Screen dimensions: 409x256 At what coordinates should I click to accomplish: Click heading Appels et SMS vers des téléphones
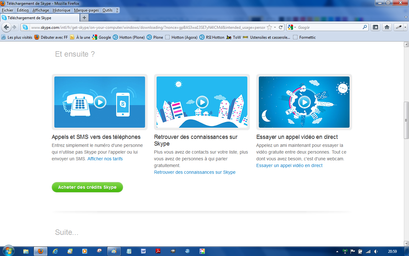(96, 137)
